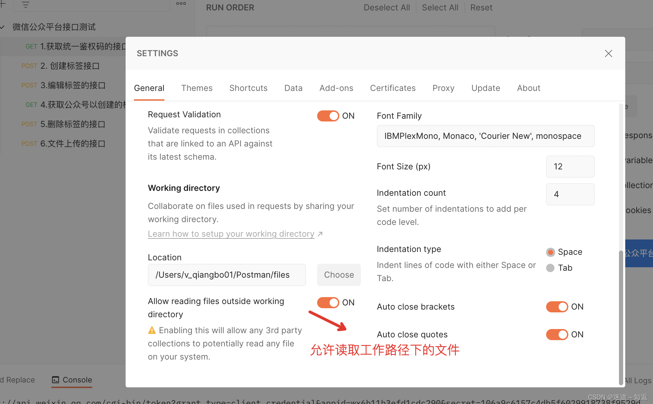
Task: Switch to the Proxy tab
Action: tap(443, 88)
